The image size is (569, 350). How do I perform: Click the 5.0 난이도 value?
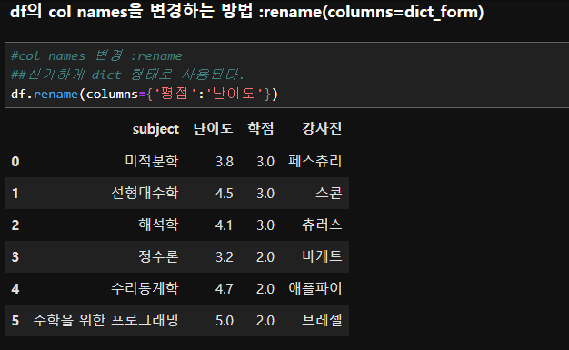(225, 320)
